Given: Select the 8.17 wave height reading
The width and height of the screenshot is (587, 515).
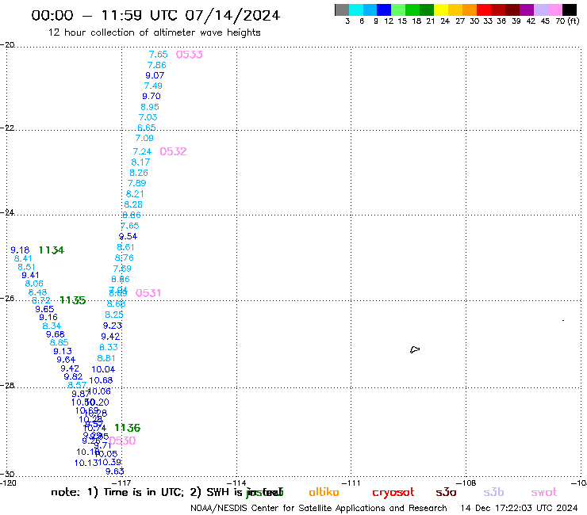Looking at the screenshot, I should pyautogui.click(x=140, y=162).
